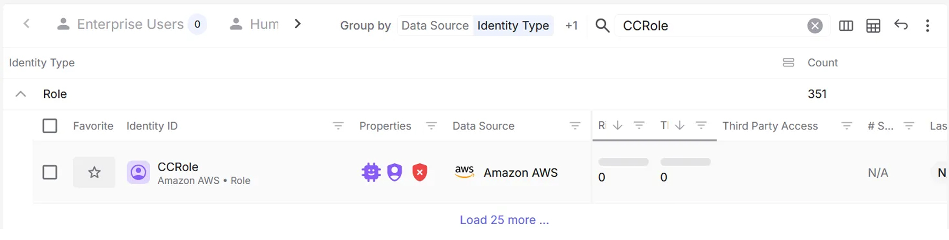Image resolution: width=949 pixels, height=240 pixels.
Task: Expand the +1 group-by options
Action: tap(572, 25)
